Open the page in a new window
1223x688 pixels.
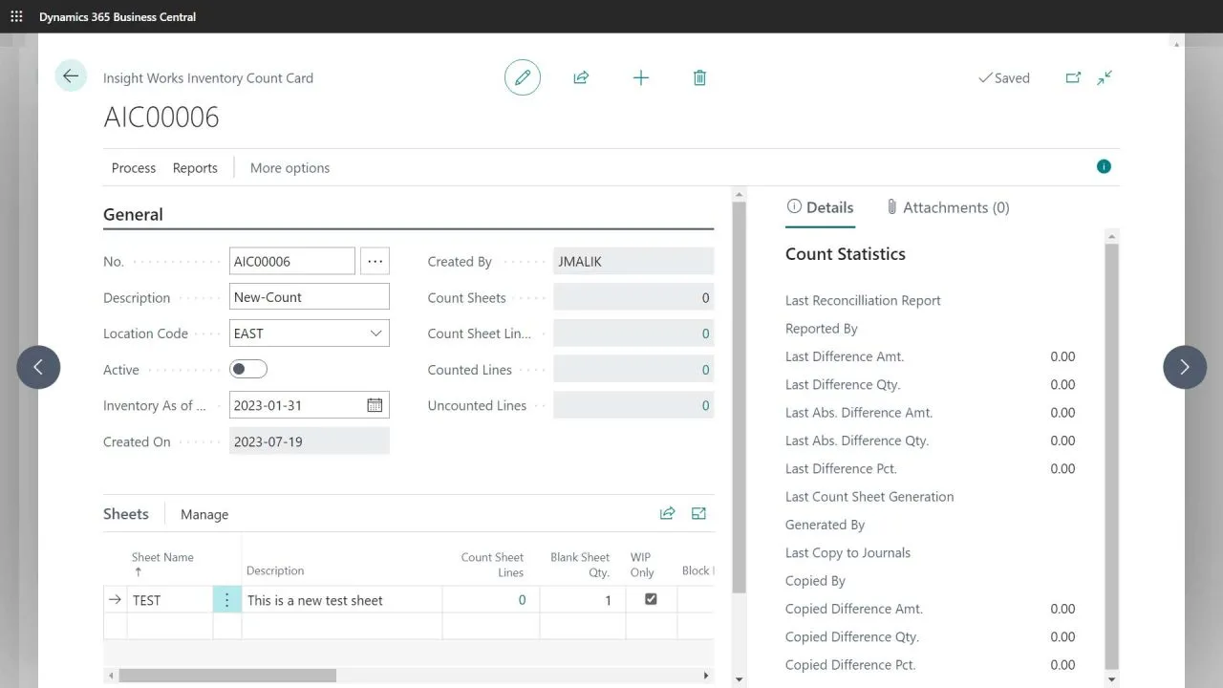[x=1073, y=77]
